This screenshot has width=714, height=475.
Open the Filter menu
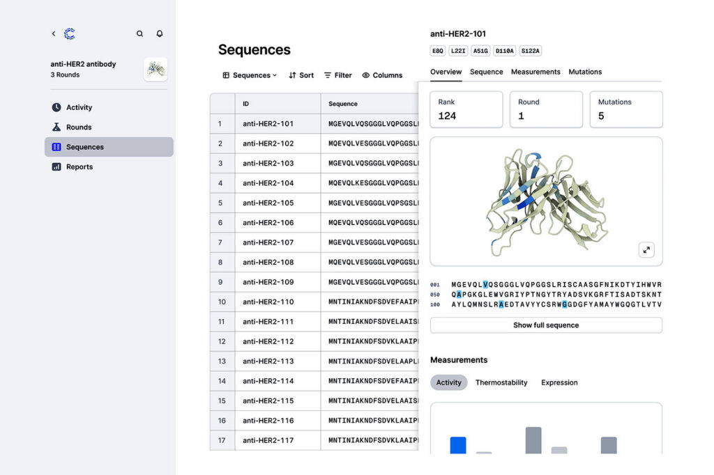[338, 75]
